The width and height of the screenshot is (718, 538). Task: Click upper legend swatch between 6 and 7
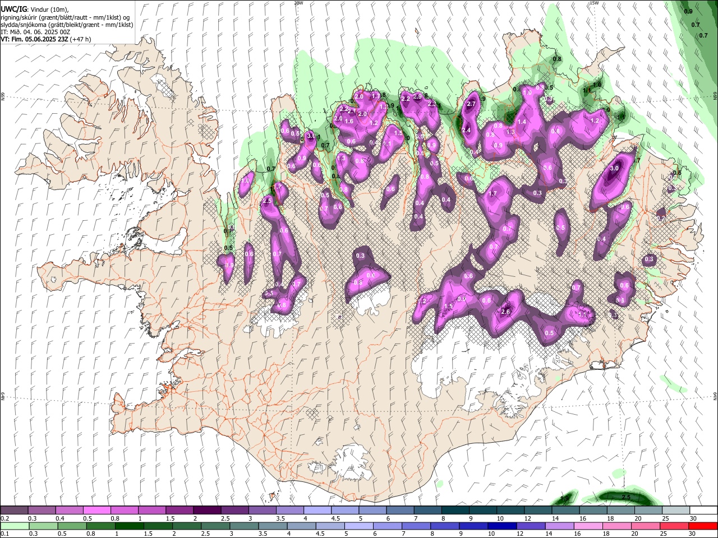400,510
